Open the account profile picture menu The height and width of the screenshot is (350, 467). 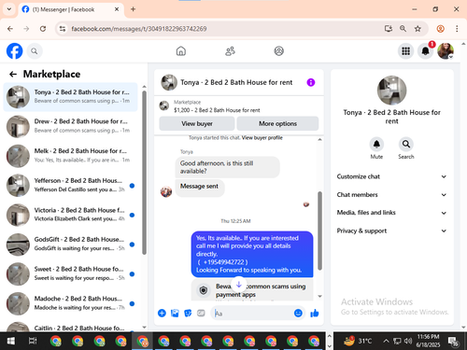click(446, 51)
